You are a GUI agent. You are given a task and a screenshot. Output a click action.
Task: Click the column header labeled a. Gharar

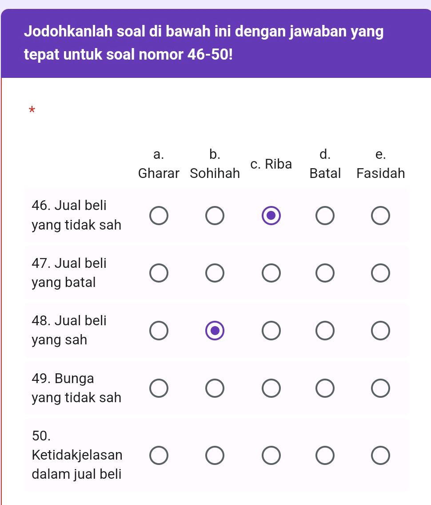coord(159,164)
